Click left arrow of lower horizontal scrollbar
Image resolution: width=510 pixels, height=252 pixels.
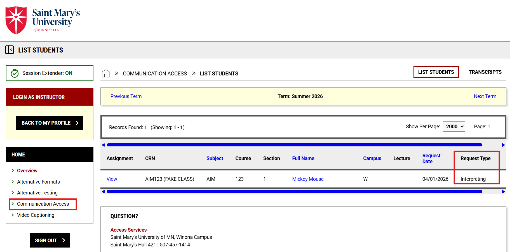pos(103,192)
